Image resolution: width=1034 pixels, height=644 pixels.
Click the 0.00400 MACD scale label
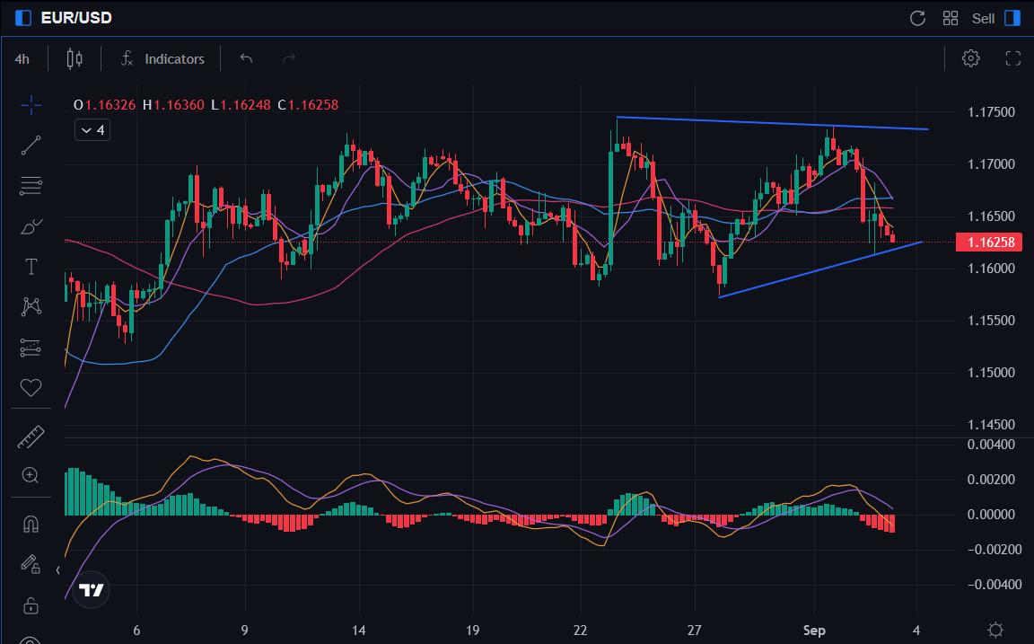coord(991,445)
